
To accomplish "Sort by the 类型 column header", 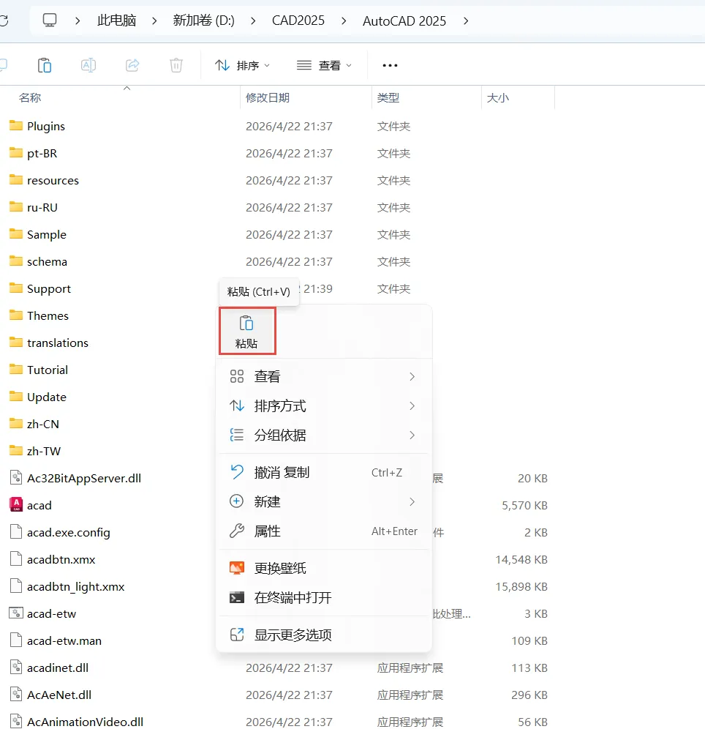I will pyautogui.click(x=388, y=97).
